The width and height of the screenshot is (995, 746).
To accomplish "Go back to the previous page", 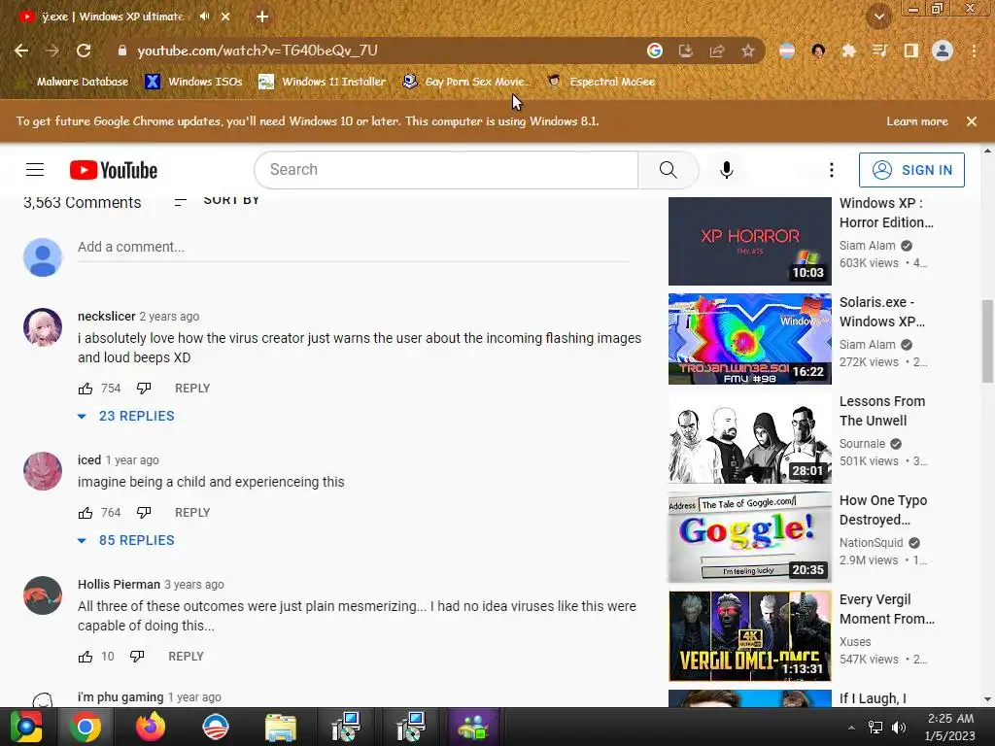I will click(21, 51).
